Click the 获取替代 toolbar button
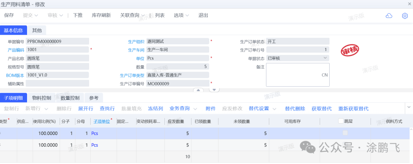The height and width of the screenshot is (164, 413). coord(322,109)
